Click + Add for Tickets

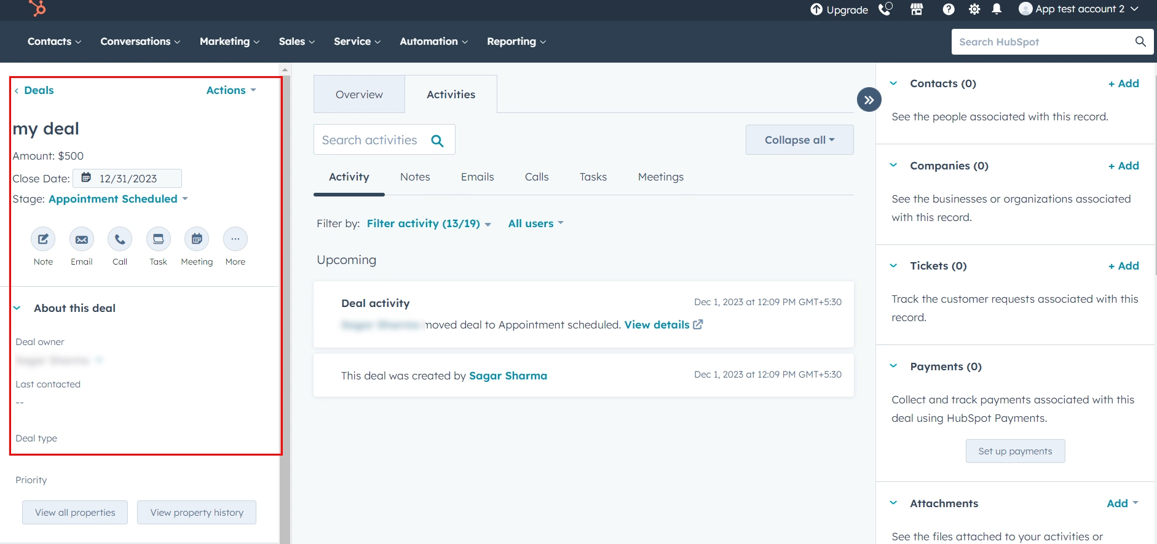click(x=1124, y=266)
